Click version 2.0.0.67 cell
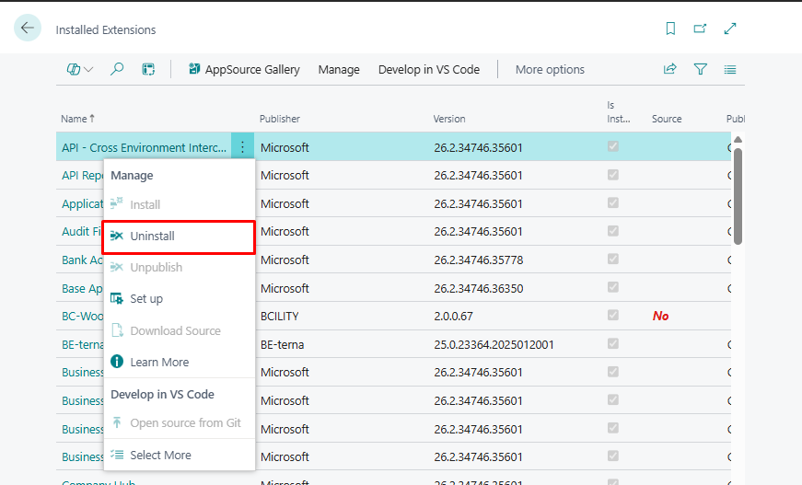Screen dimensions: 802x485 point(453,316)
